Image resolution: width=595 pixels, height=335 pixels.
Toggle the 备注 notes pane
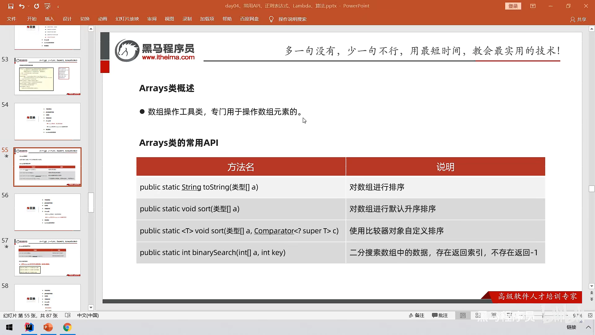click(x=416, y=315)
